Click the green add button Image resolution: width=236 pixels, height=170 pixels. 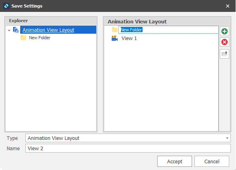point(225,31)
